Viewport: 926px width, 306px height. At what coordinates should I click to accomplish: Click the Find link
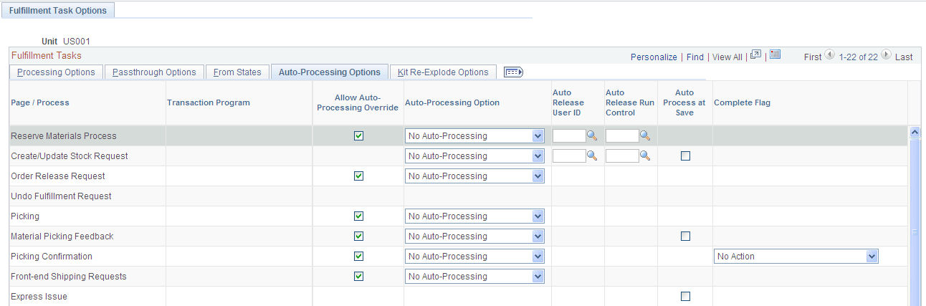point(694,57)
